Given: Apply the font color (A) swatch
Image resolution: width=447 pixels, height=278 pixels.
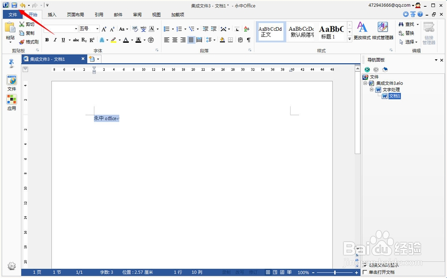Looking at the screenshot, I should pyautogui.click(x=126, y=40).
